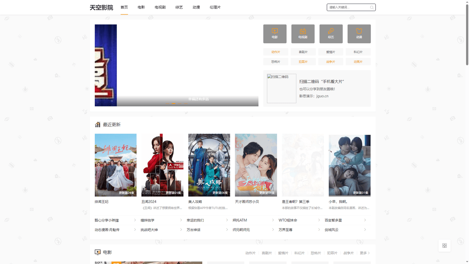
Task: Open the 是王者啊？第三季 poster thumbnail
Action: coord(303,165)
